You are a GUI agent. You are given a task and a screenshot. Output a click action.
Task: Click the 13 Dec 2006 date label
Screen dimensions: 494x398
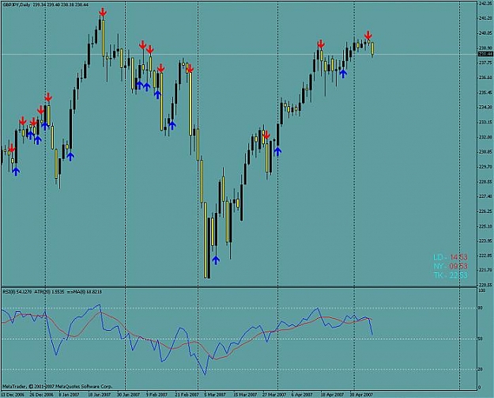tap(12, 395)
